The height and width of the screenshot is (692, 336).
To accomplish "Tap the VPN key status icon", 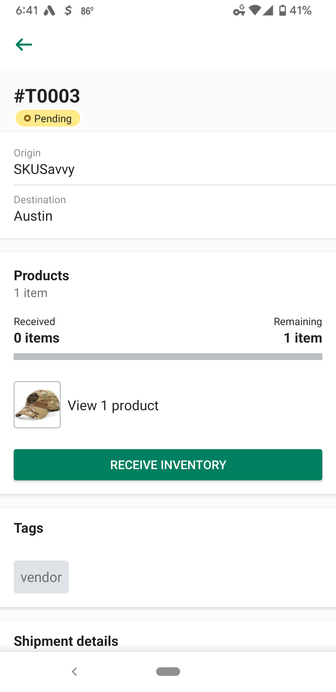I will (x=239, y=10).
